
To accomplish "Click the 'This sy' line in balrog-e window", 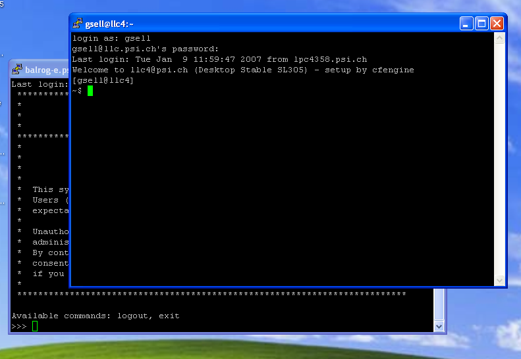I will (x=51, y=189).
